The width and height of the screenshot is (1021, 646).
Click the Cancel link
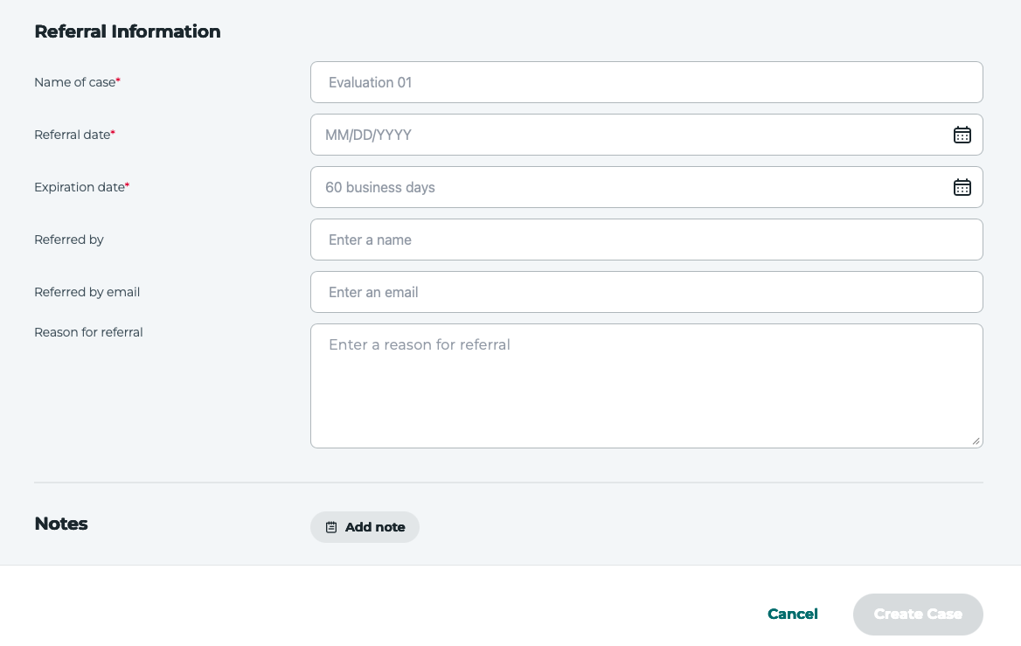coord(792,614)
